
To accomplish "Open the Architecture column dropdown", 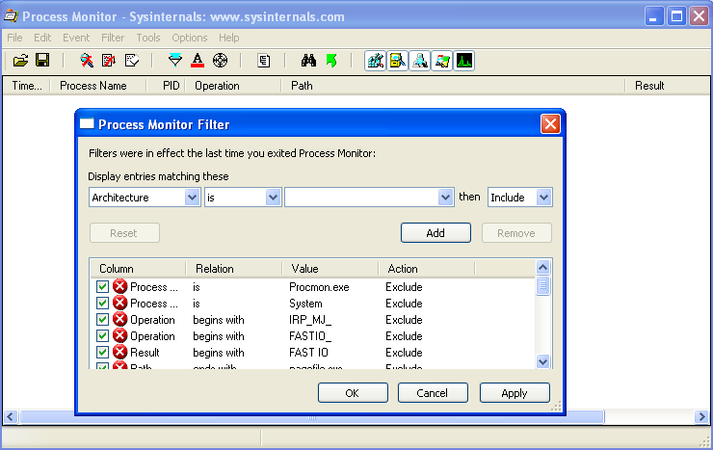I will (x=193, y=198).
